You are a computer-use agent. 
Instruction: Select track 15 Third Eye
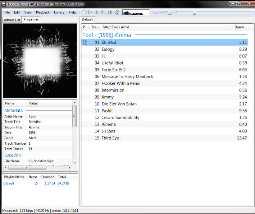point(165,138)
